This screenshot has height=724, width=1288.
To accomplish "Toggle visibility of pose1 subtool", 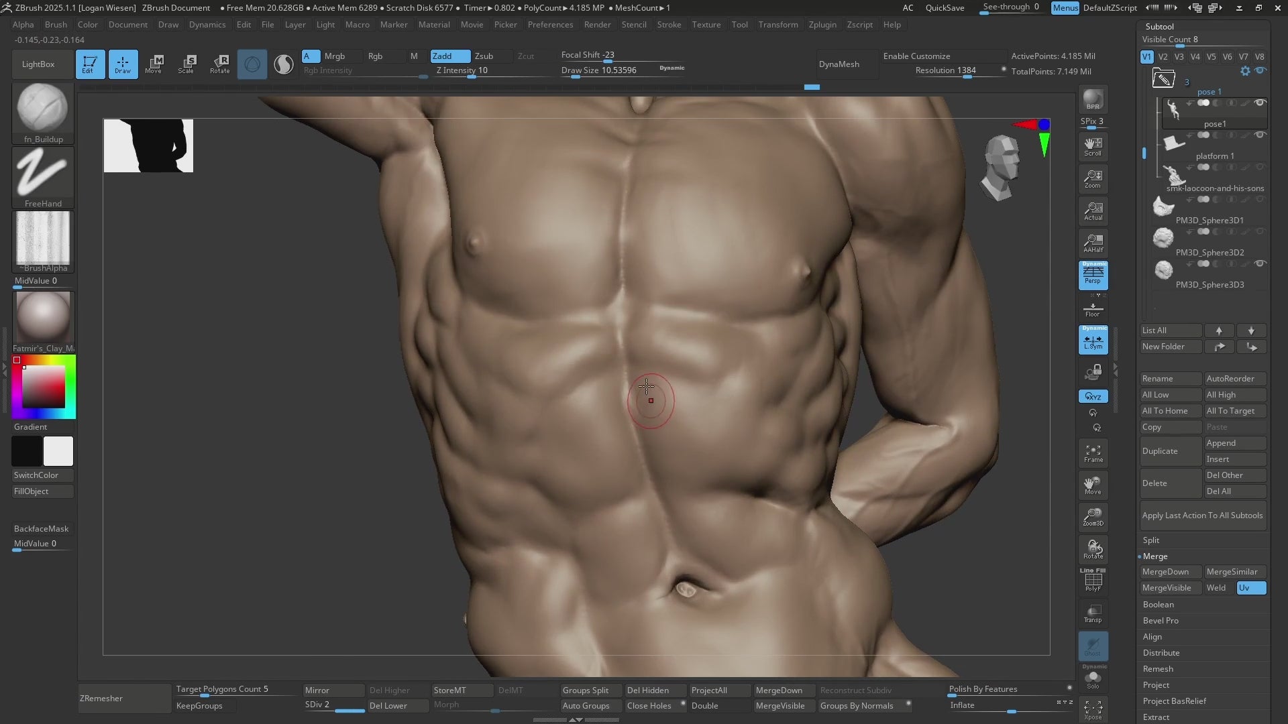I will [1260, 103].
